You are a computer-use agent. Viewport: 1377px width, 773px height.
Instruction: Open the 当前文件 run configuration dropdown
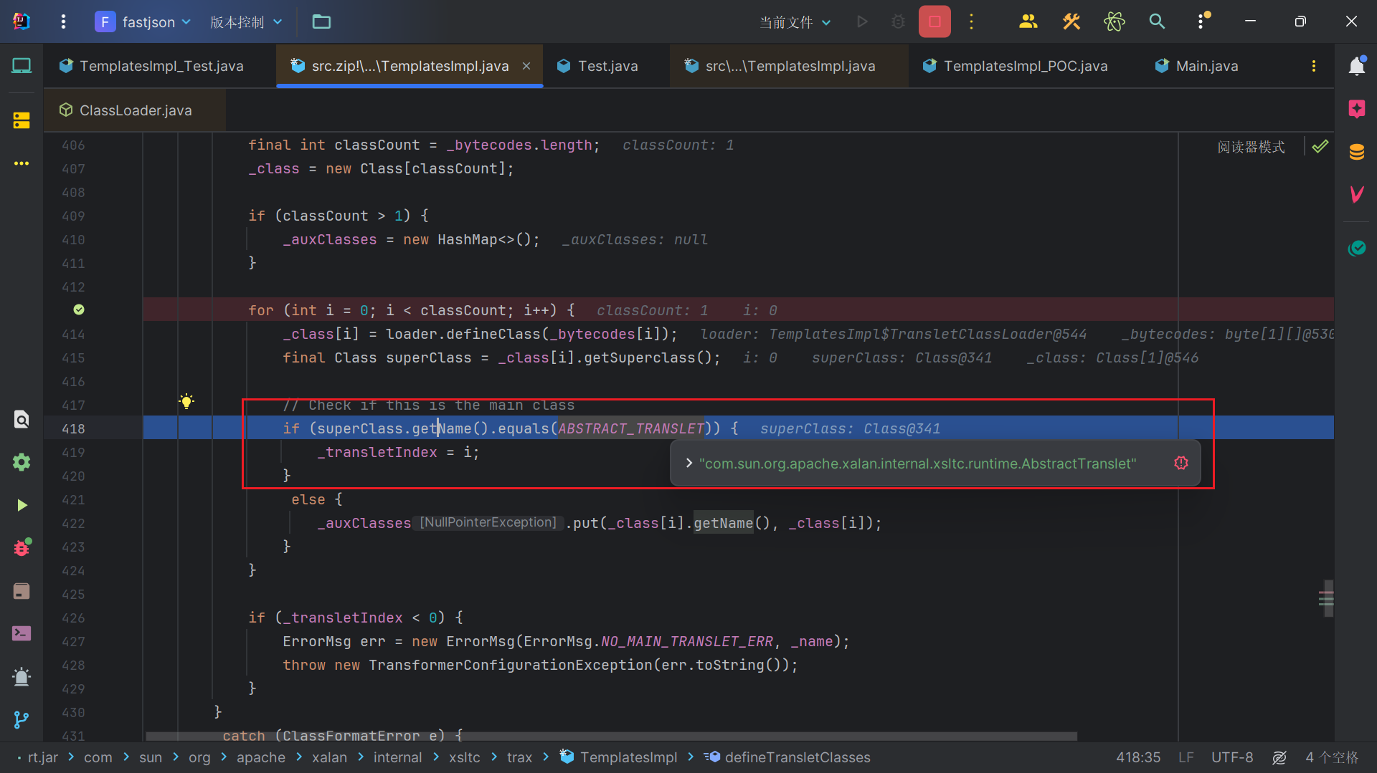pos(795,22)
